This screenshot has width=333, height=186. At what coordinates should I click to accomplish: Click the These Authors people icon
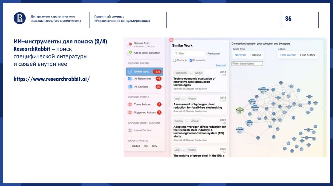[130, 105]
